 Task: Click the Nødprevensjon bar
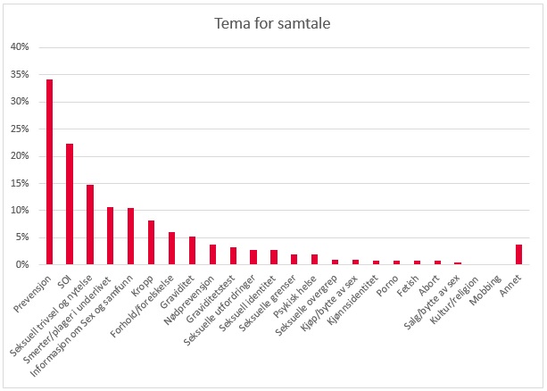tap(212, 254)
